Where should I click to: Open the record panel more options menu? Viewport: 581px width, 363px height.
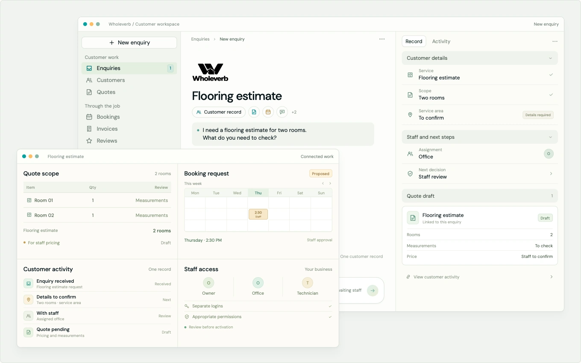point(555,41)
